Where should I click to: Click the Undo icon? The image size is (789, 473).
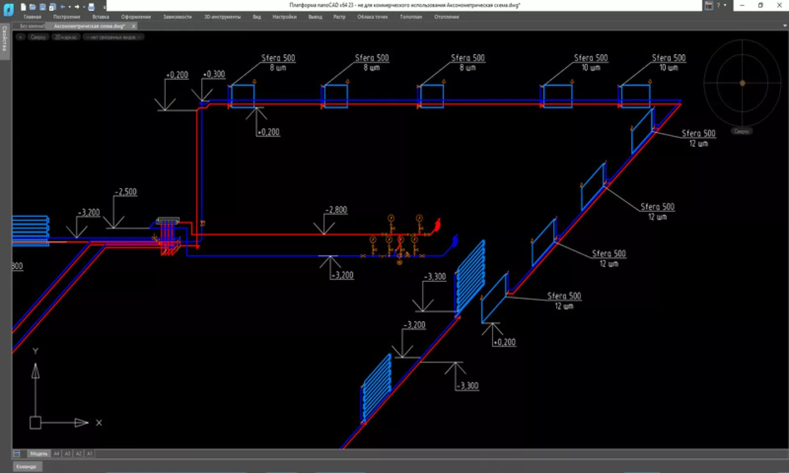[63, 7]
